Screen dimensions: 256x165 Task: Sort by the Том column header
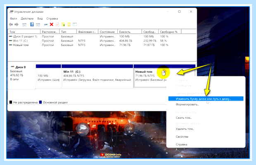click(x=24, y=32)
